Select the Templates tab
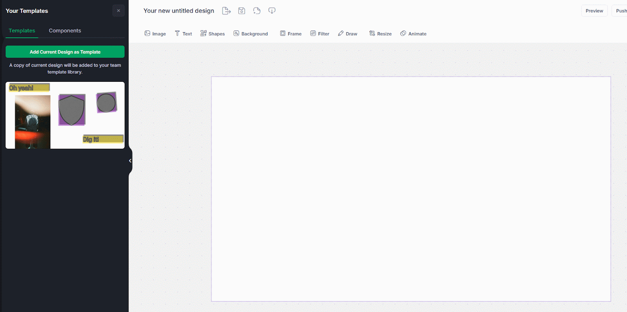627x312 pixels. (22, 31)
